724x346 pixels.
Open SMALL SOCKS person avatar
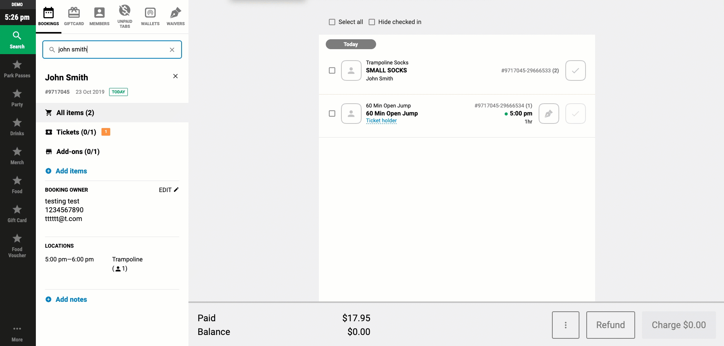pyautogui.click(x=351, y=70)
